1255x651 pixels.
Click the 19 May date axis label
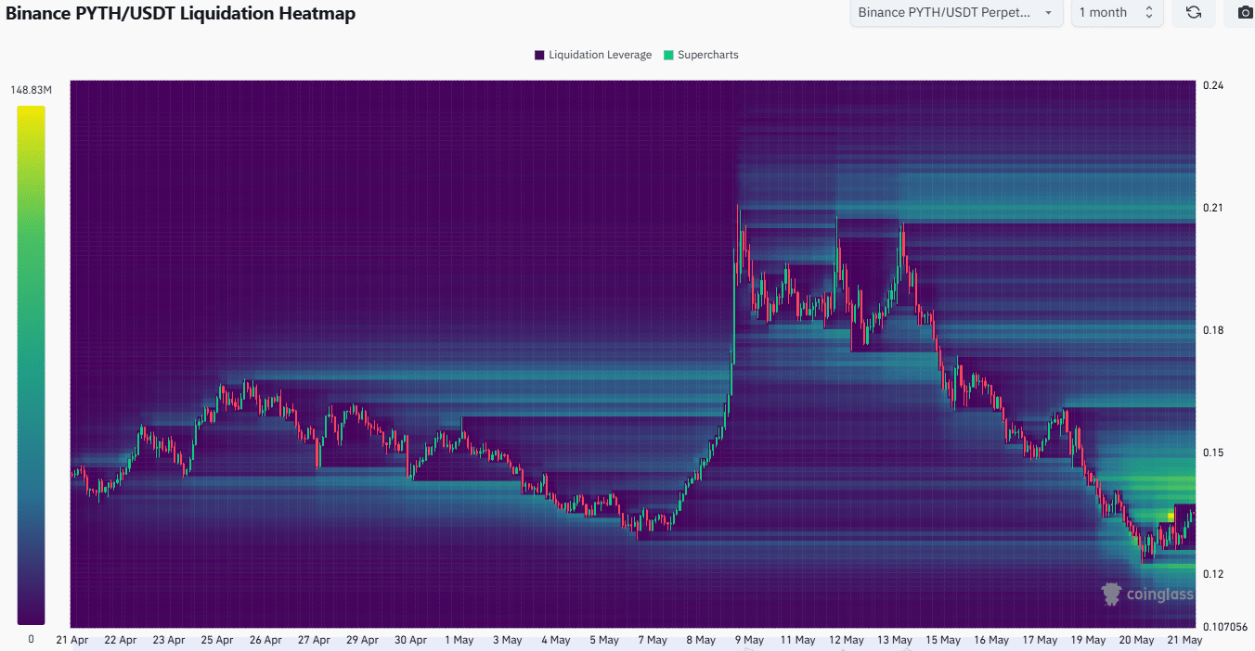(1088, 640)
